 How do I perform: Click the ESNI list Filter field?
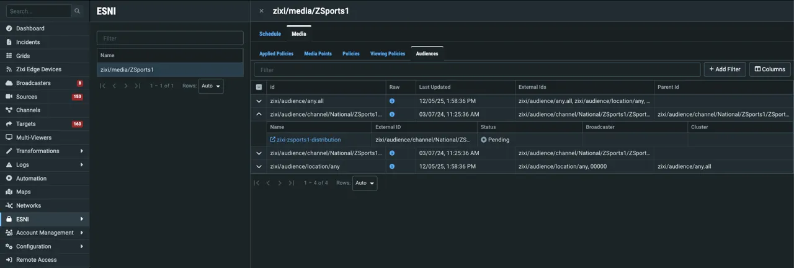coord(170,38)
